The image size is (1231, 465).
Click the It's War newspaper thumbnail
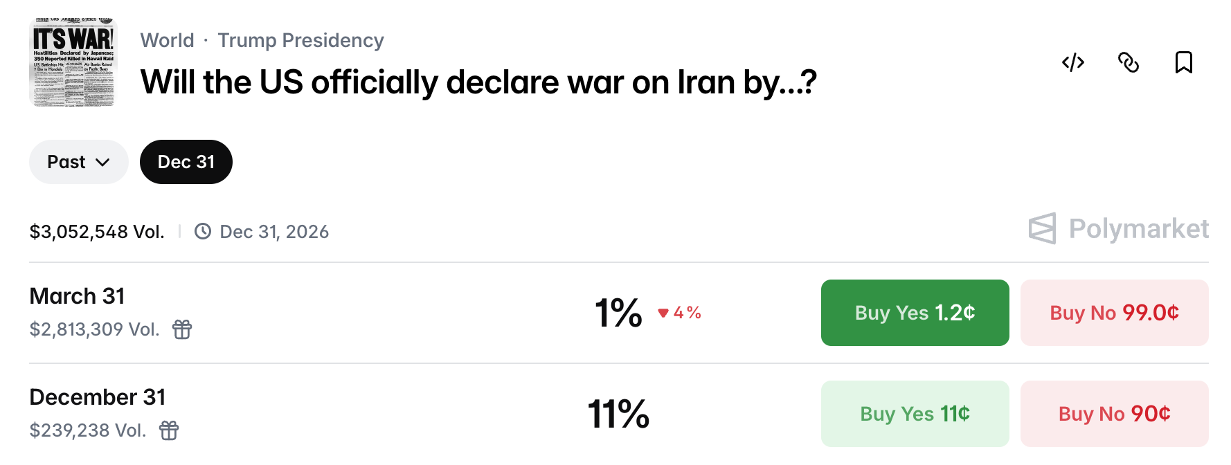pos(73,62)
